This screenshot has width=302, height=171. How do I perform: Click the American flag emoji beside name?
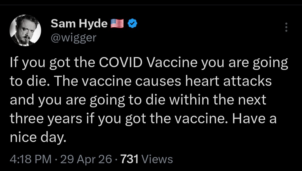(x=117, y=23)
